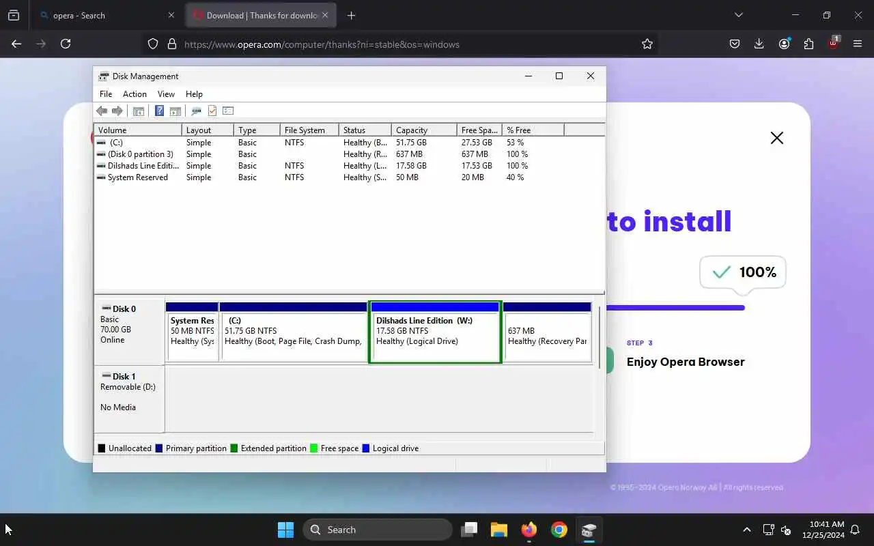Click black Unallocated legend swatch
The image size is (874, 546).
(102, 448)
